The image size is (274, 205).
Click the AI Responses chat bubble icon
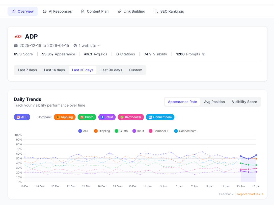[45, 11]
